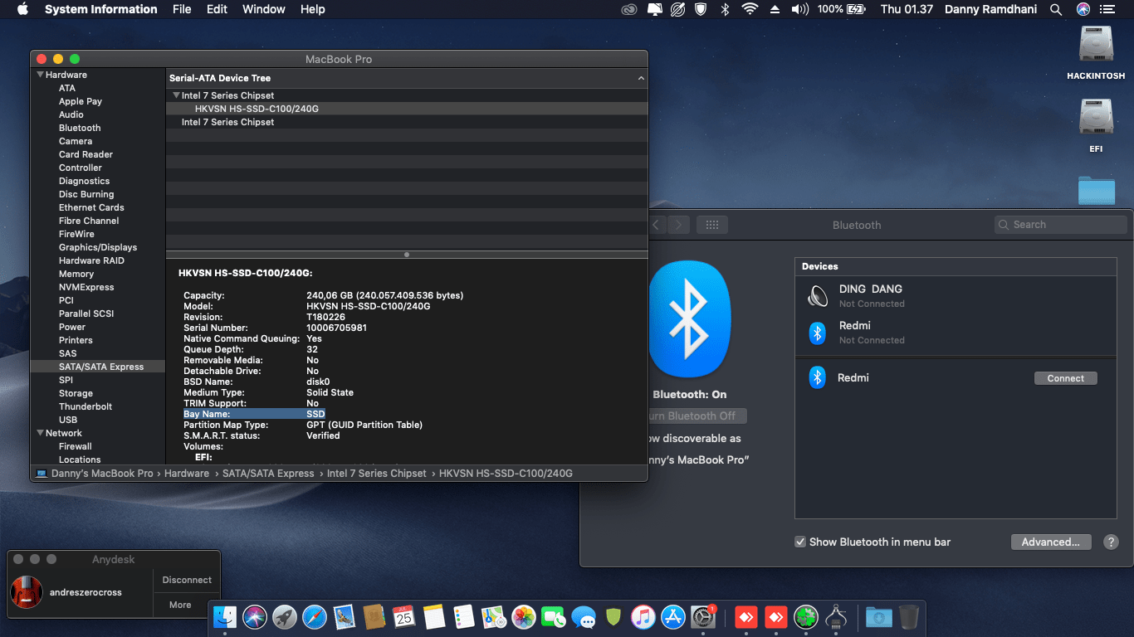Open Calendar from the Dock

point(404,617)
